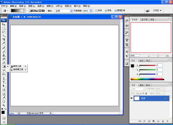Choose 渐变工具 from the flyout menu
The height and width of the screenshot is (125, 173).
click(16, 66)
